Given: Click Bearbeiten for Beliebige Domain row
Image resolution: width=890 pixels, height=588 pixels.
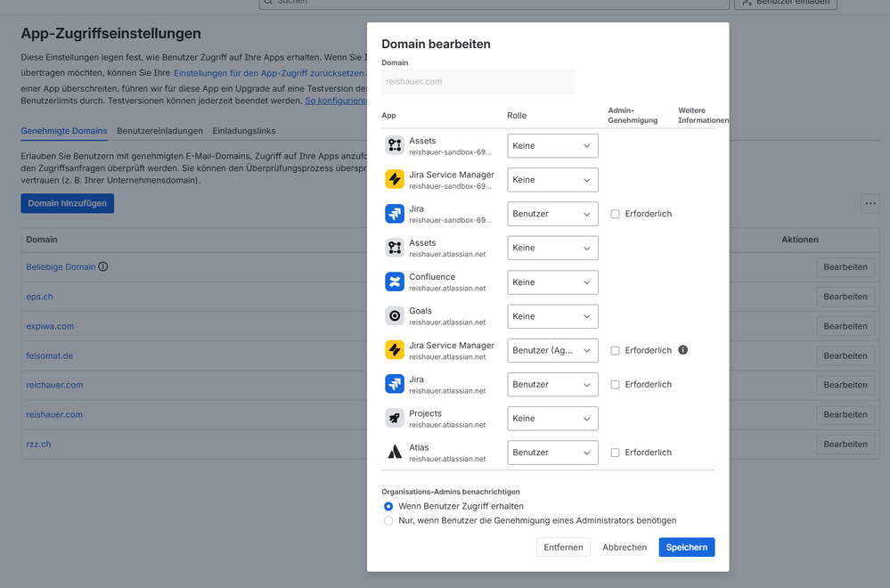Looking at the screenshot, I should 845,266.
